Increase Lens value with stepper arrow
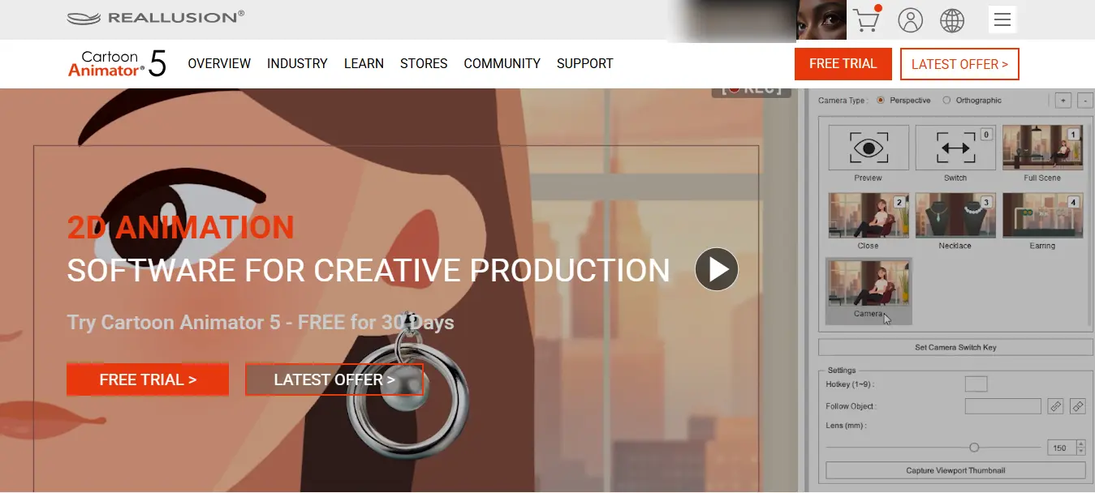The width and height of the screenshot is (1095, 493). (x=1080, y=444)
